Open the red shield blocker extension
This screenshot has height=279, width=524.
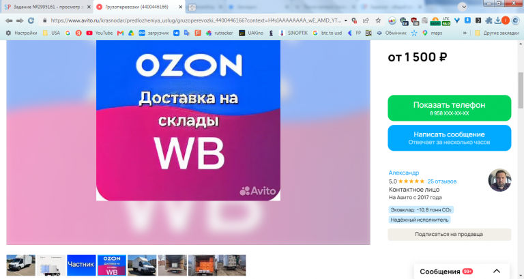[x=414, y=21]
